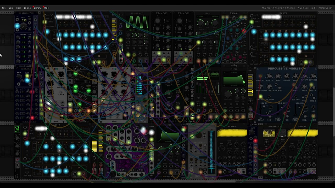Click the SOURCE knob on Percussive Vibration
Screen dimensions: 335x188
[287, 76]
